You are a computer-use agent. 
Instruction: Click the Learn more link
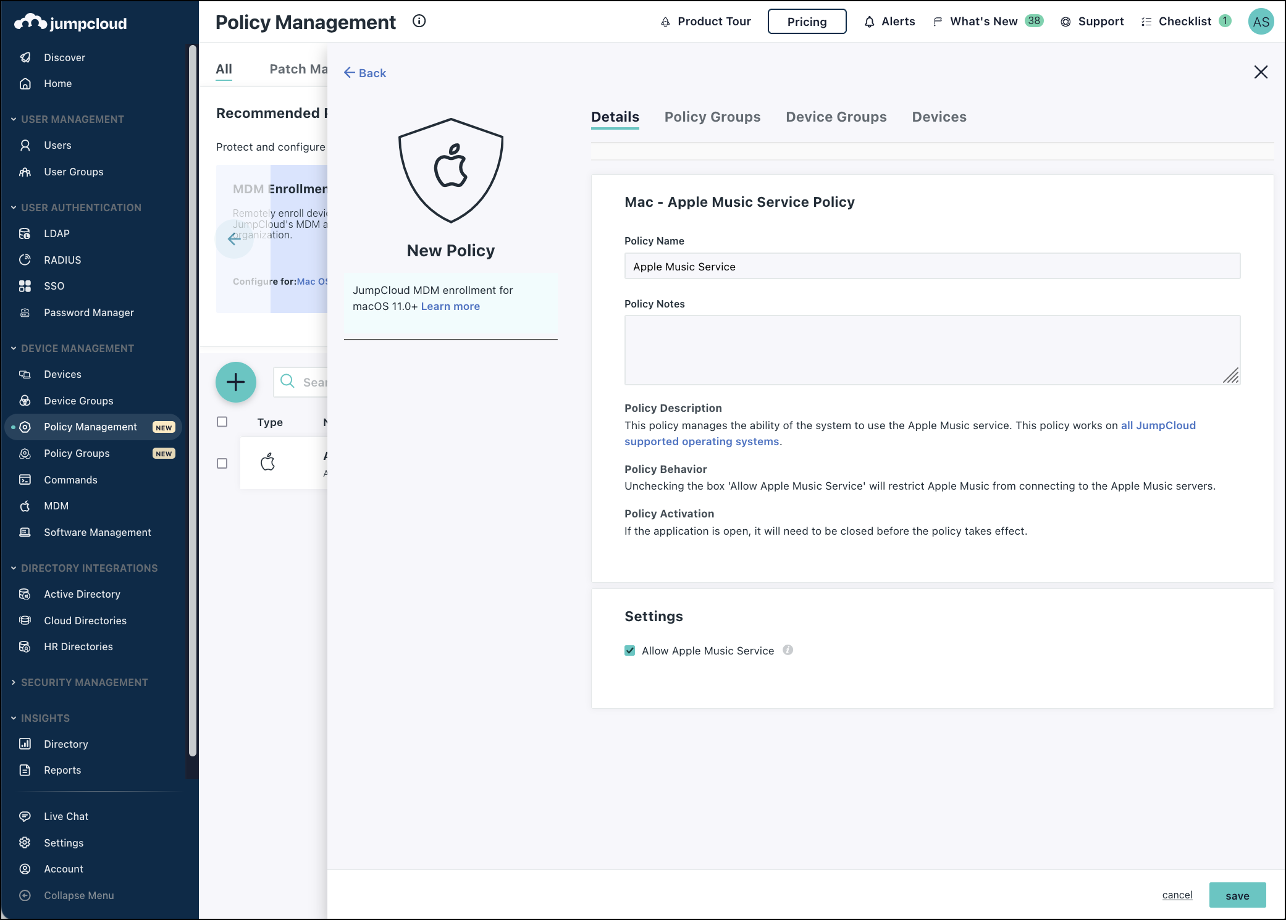point(450,306)
